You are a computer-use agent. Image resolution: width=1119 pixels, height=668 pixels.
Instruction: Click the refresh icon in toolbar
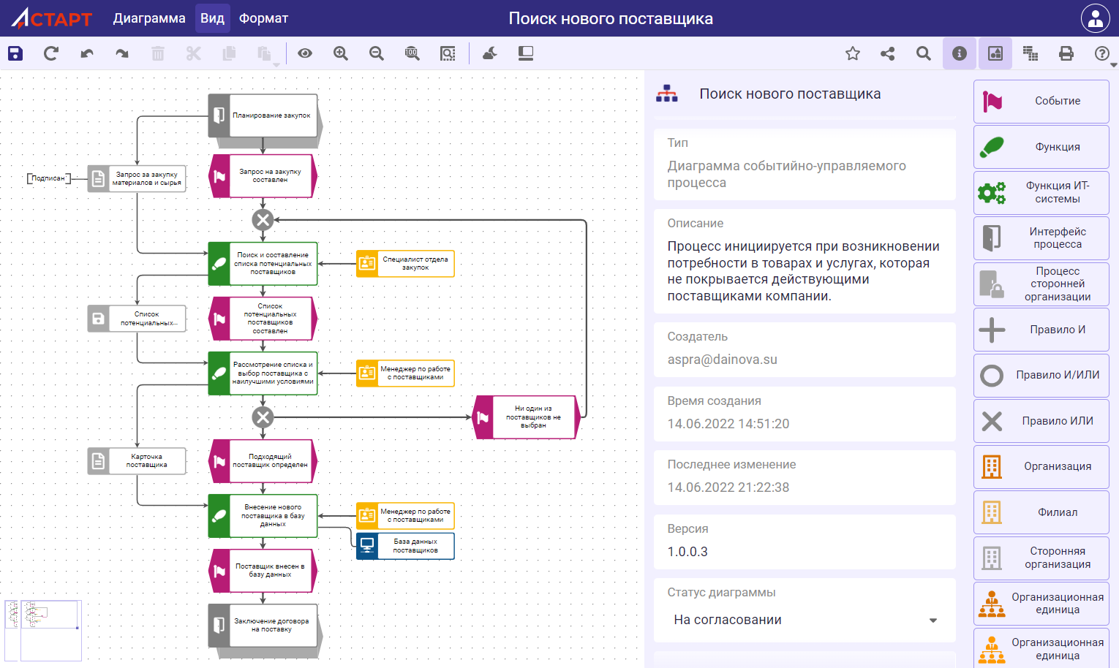tap(50, 53)
